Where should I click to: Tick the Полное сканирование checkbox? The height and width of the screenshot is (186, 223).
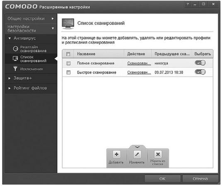tap(68, 63)
